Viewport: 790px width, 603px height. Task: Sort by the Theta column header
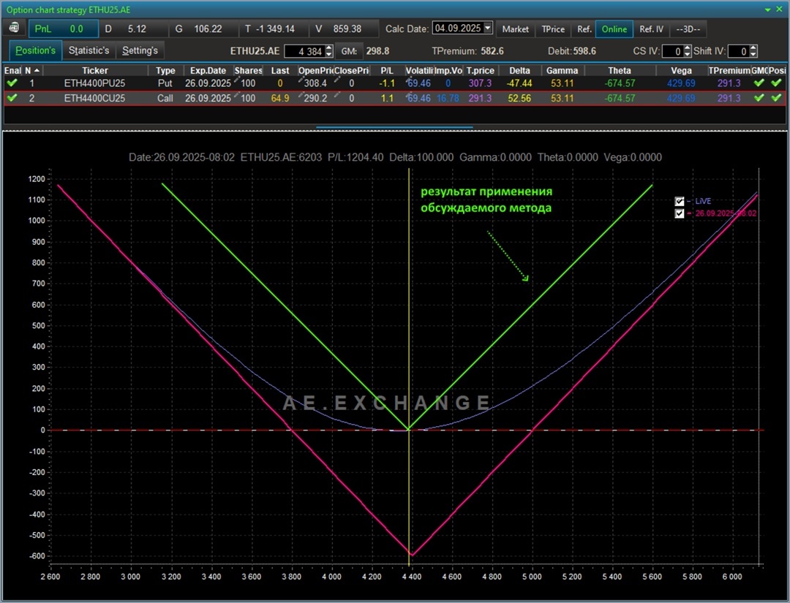[620, 70]
